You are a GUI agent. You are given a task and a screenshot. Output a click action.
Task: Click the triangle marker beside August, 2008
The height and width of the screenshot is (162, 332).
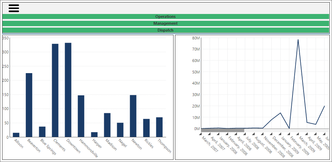click(x=254, y=134)
